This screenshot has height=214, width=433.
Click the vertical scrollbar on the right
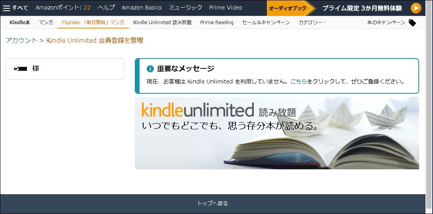click(x=429, y=107)
